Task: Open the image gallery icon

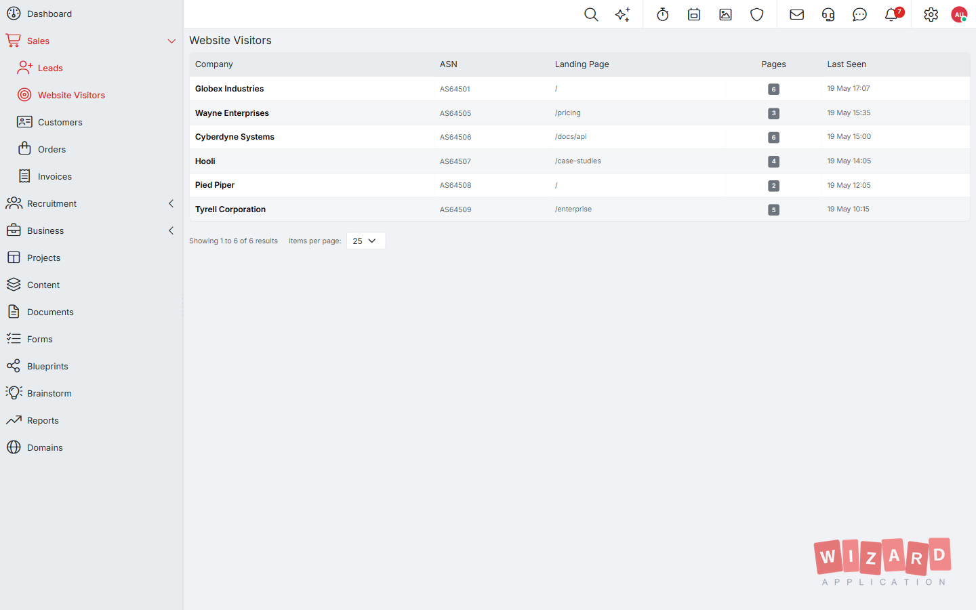Action: (725, 14)
